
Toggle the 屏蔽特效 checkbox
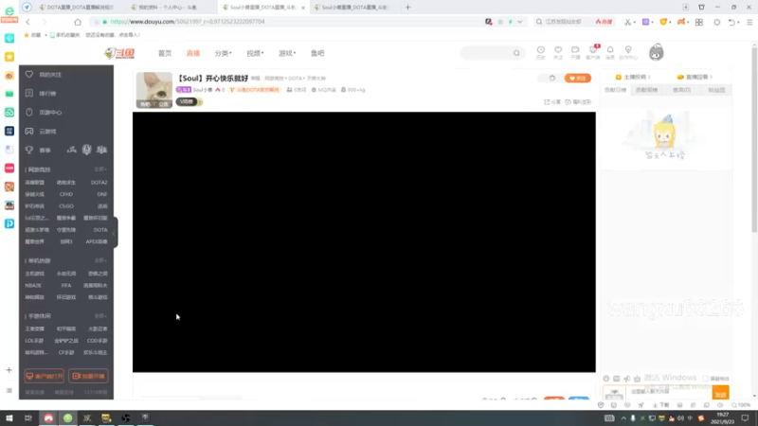click(x=706, y=379)
